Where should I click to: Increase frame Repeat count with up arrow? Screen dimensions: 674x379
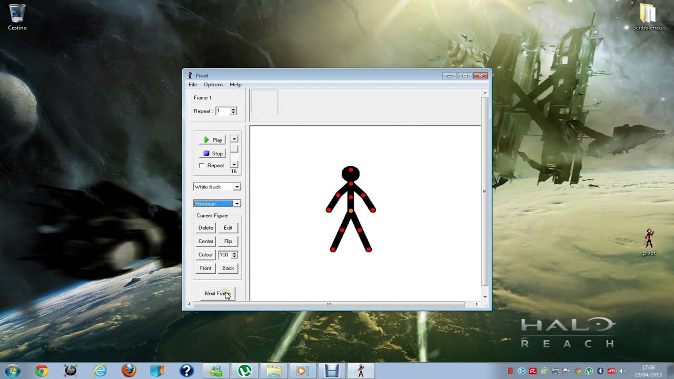pyautogui.click(x=234, y=109)
